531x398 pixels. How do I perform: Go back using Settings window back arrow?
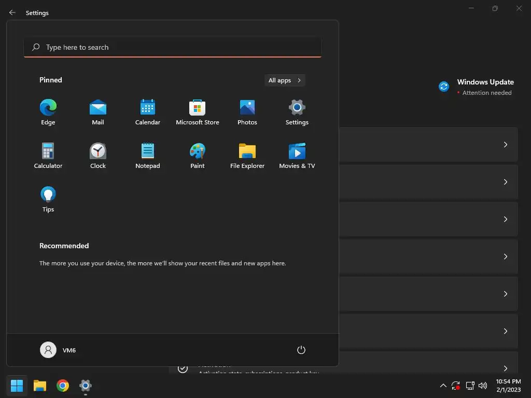click(12, 12)
